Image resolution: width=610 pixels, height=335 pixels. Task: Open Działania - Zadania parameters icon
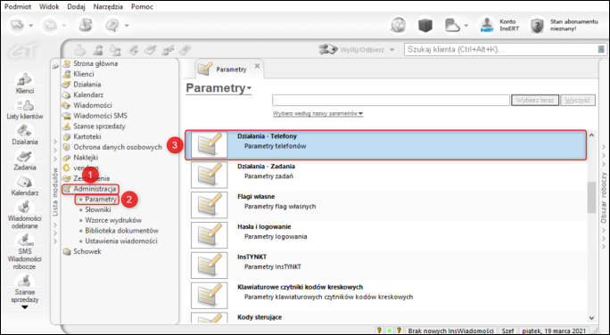[x=209, y=175]
